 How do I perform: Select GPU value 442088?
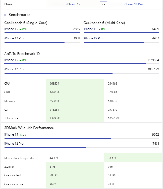point(54,92)
